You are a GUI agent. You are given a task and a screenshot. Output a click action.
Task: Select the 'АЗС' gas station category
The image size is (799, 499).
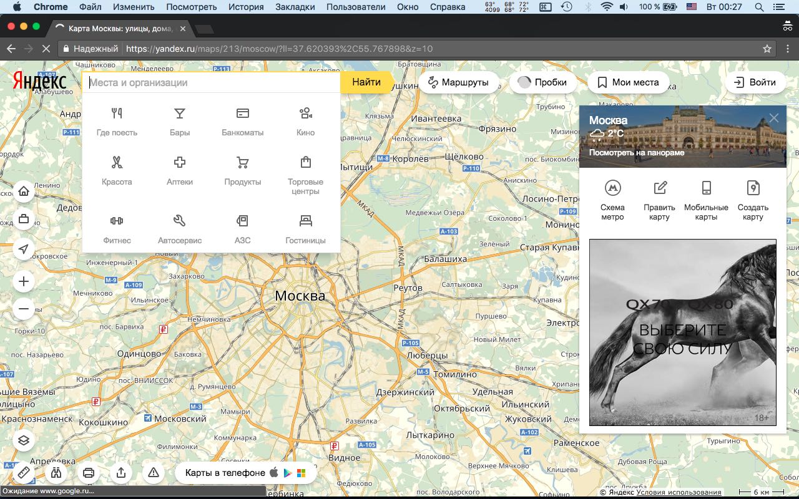pos(243,230)
